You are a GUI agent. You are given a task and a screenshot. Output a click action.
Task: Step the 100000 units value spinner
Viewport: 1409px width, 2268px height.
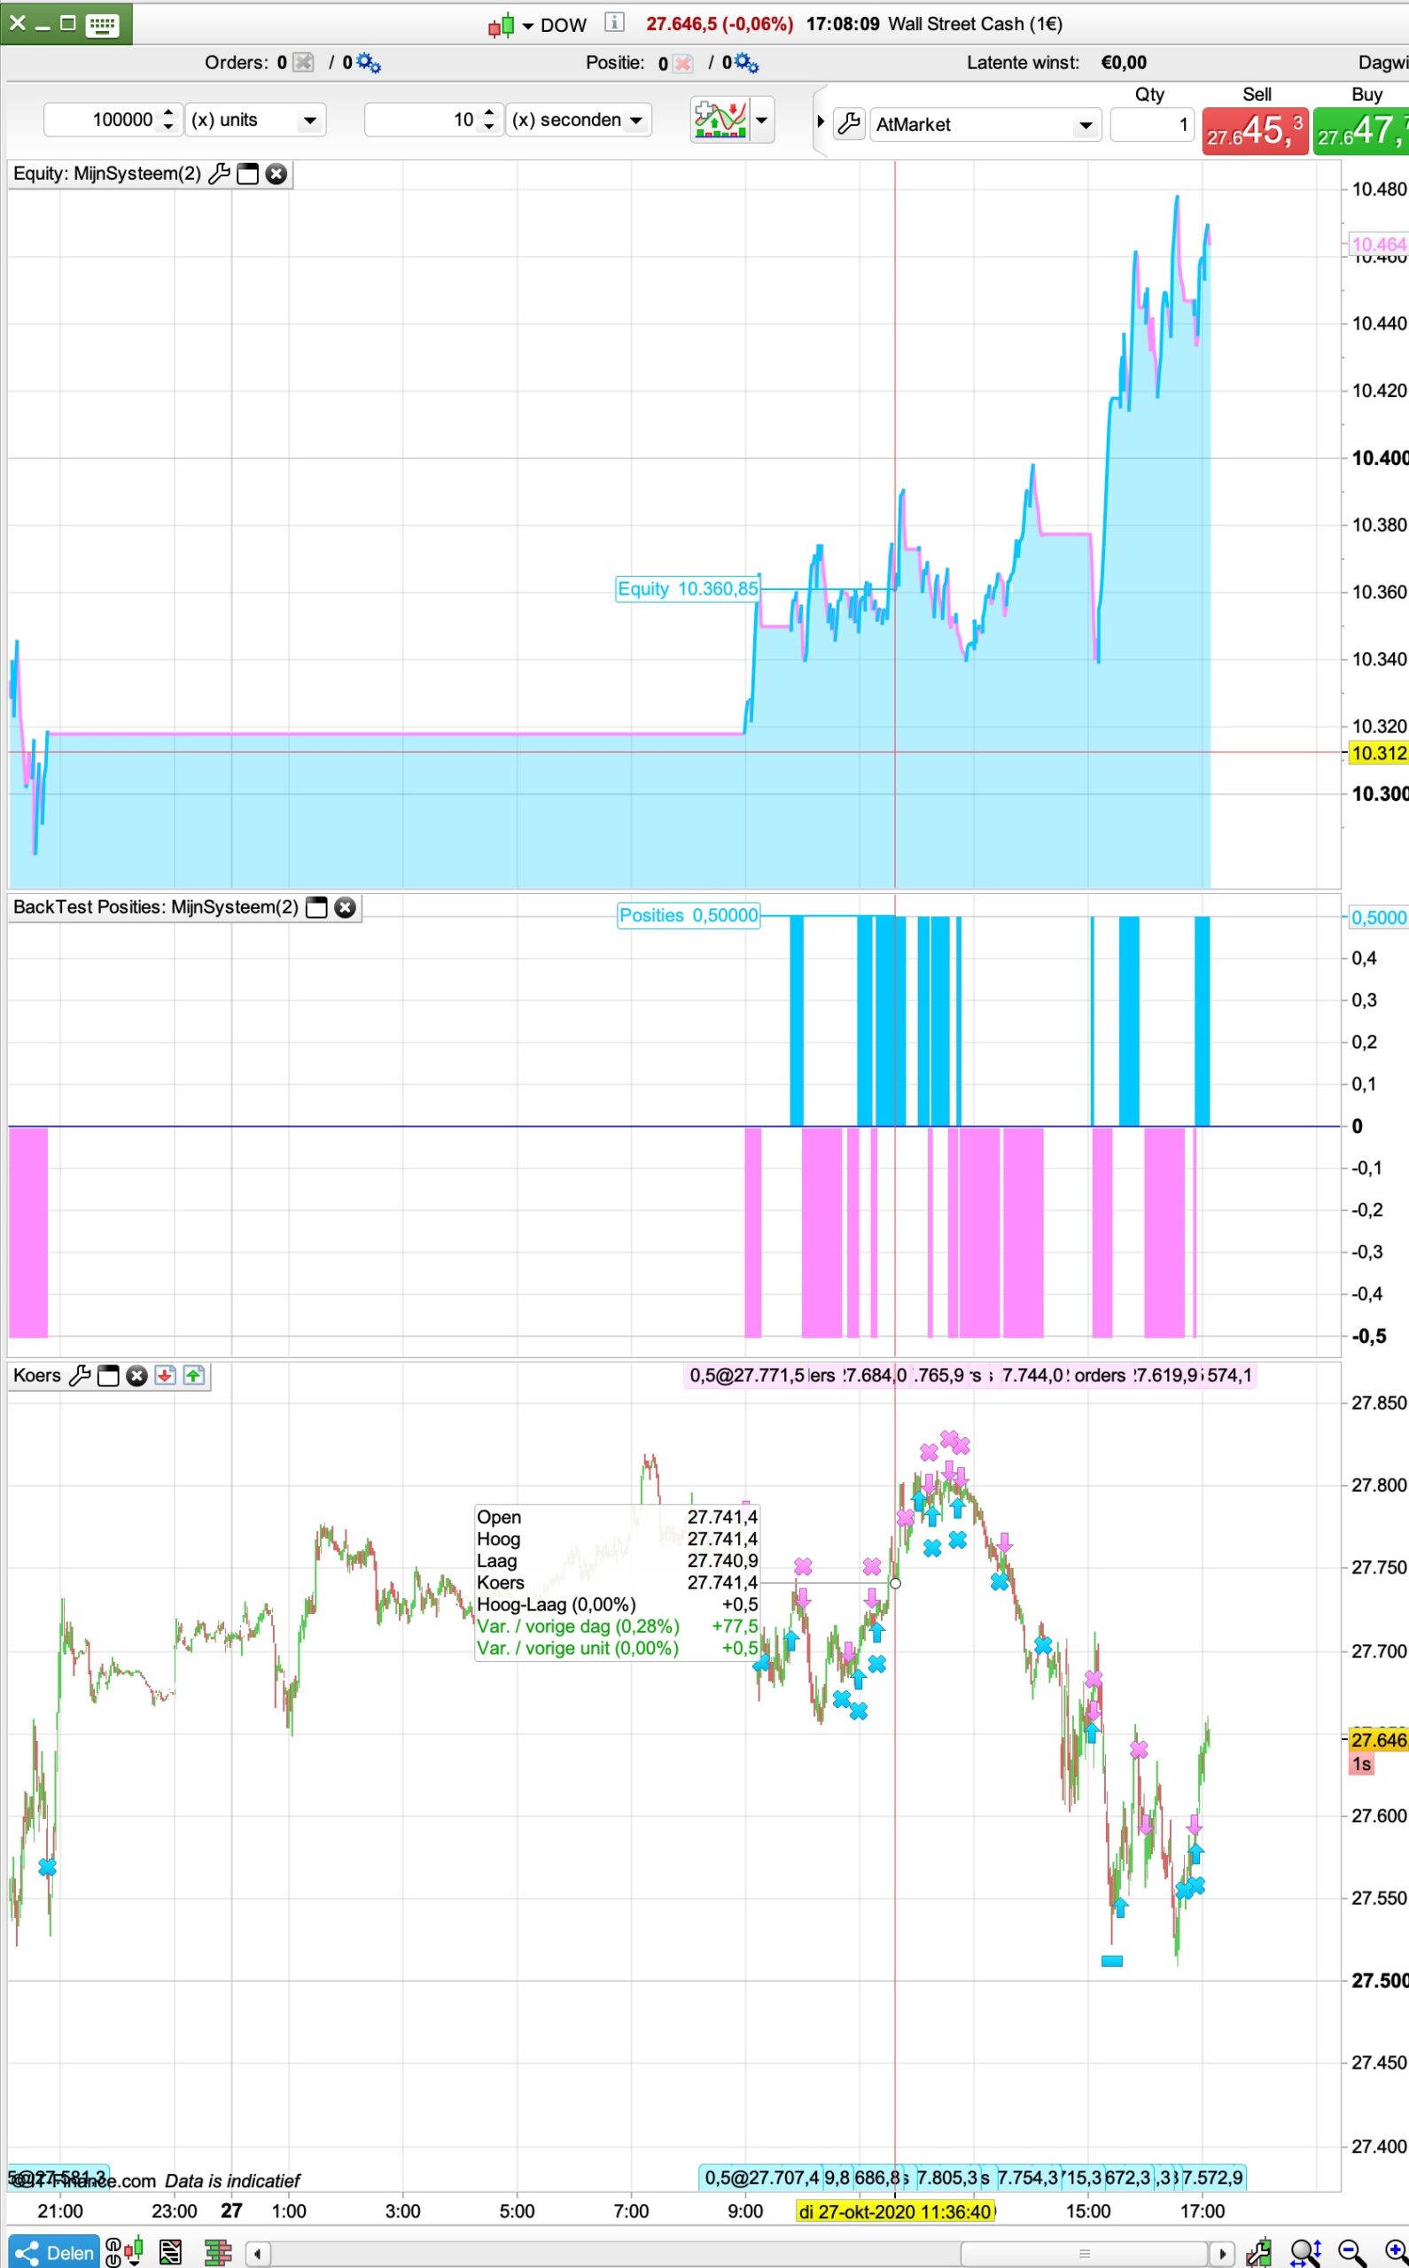pyautogui.click(x=168, y=120)
